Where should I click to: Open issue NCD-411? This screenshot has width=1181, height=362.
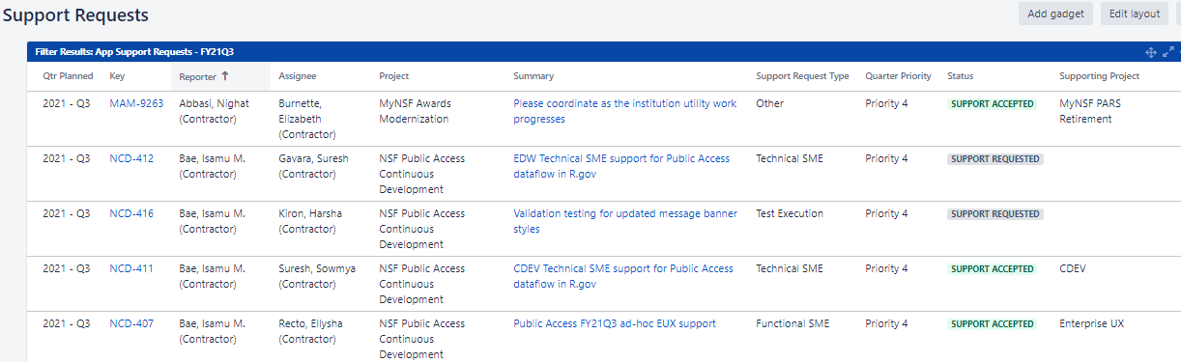(x=131, y=268)
